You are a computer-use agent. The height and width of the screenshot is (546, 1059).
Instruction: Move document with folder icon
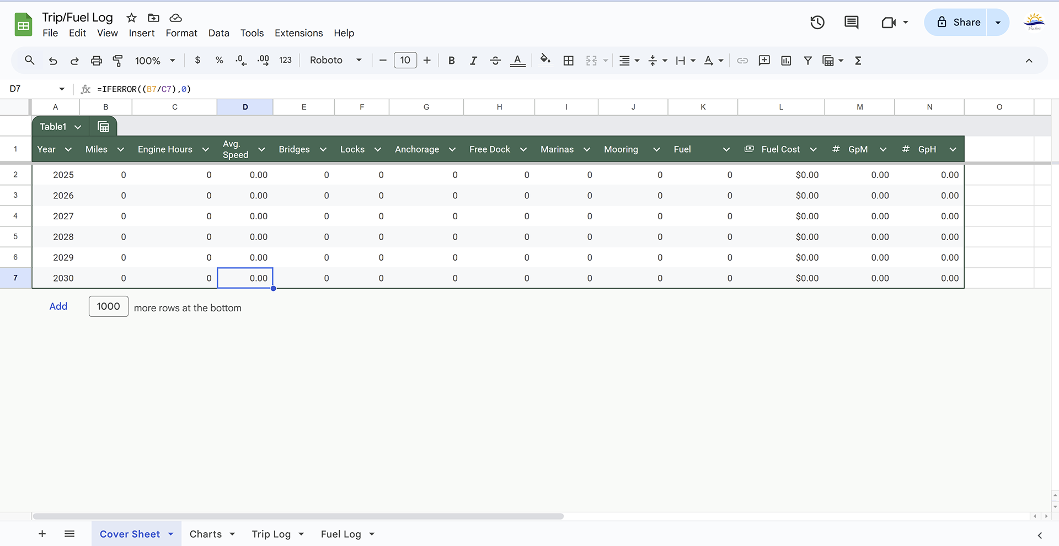pyautogui.click(x=154, y=18)
